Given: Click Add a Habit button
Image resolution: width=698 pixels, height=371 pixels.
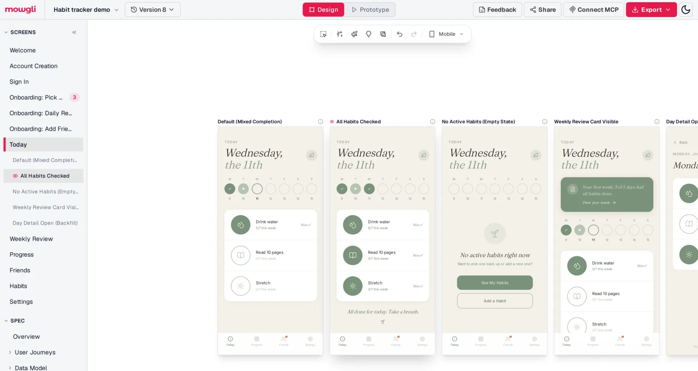Looking at the screenshot, I should point(495,301).
